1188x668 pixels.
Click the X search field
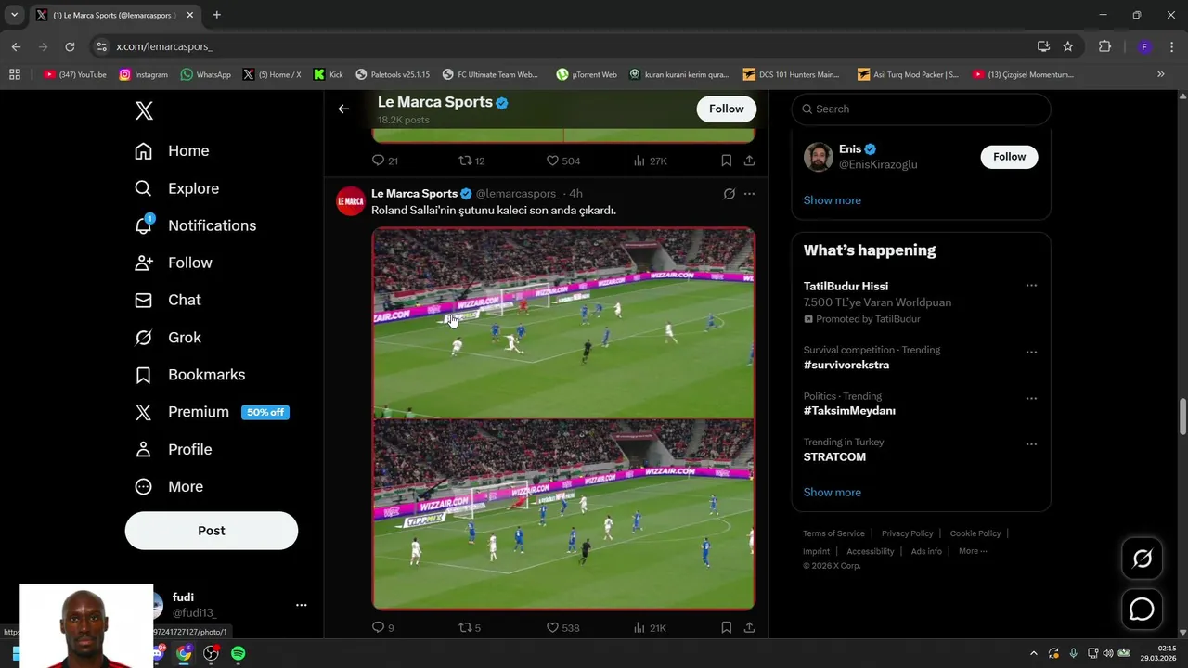click(921, 109)
